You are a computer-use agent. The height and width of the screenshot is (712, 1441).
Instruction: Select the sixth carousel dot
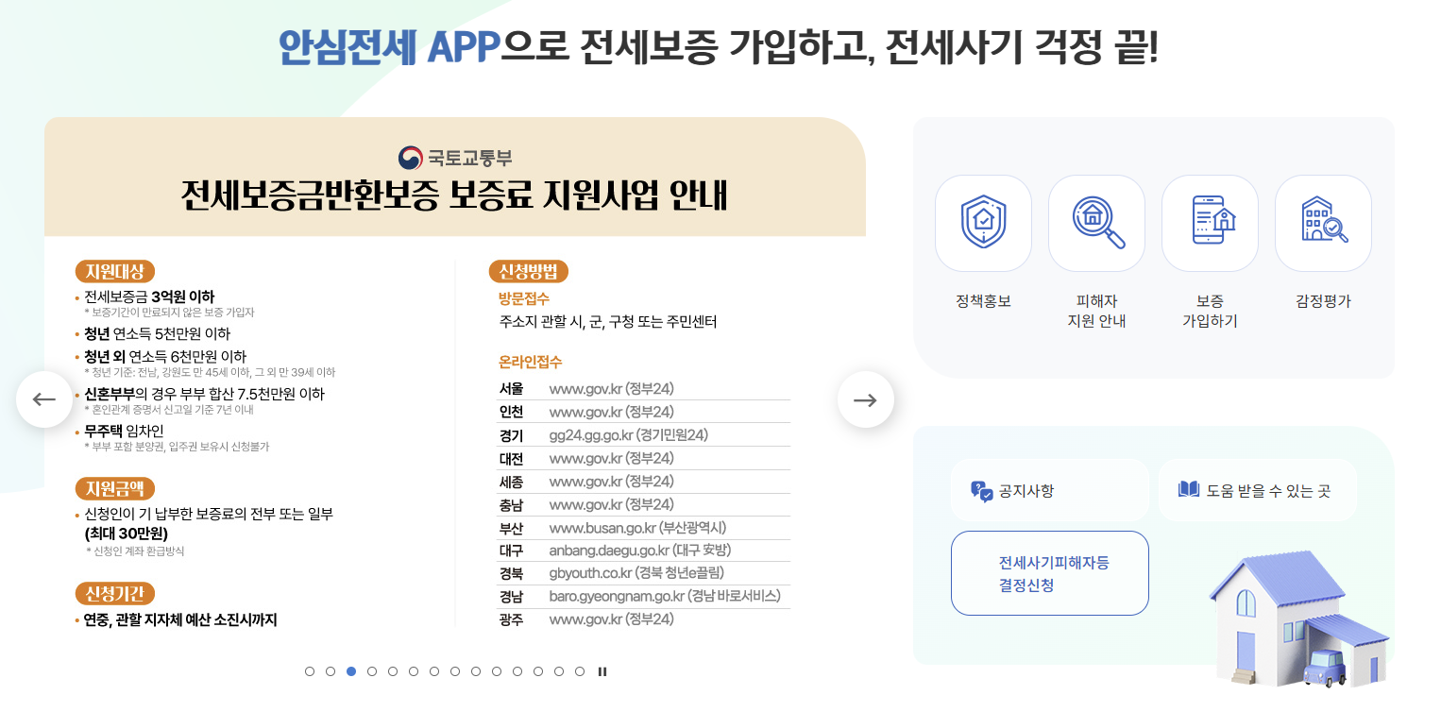coord(414,671)
